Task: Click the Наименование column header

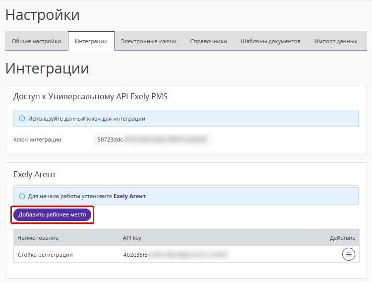Action: 38,238
